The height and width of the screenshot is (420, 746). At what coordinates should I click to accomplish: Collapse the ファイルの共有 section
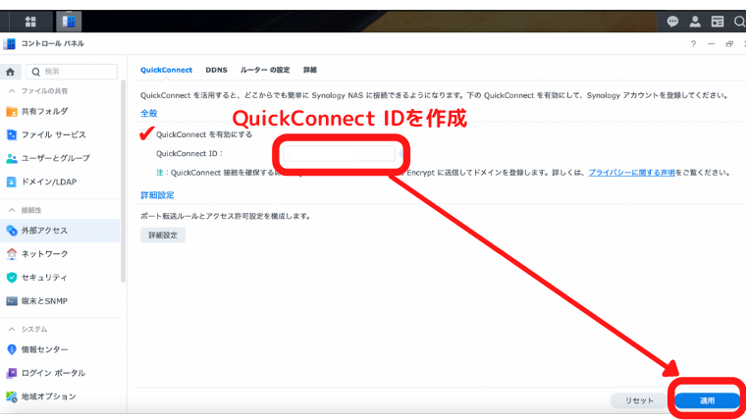[12, 91]
